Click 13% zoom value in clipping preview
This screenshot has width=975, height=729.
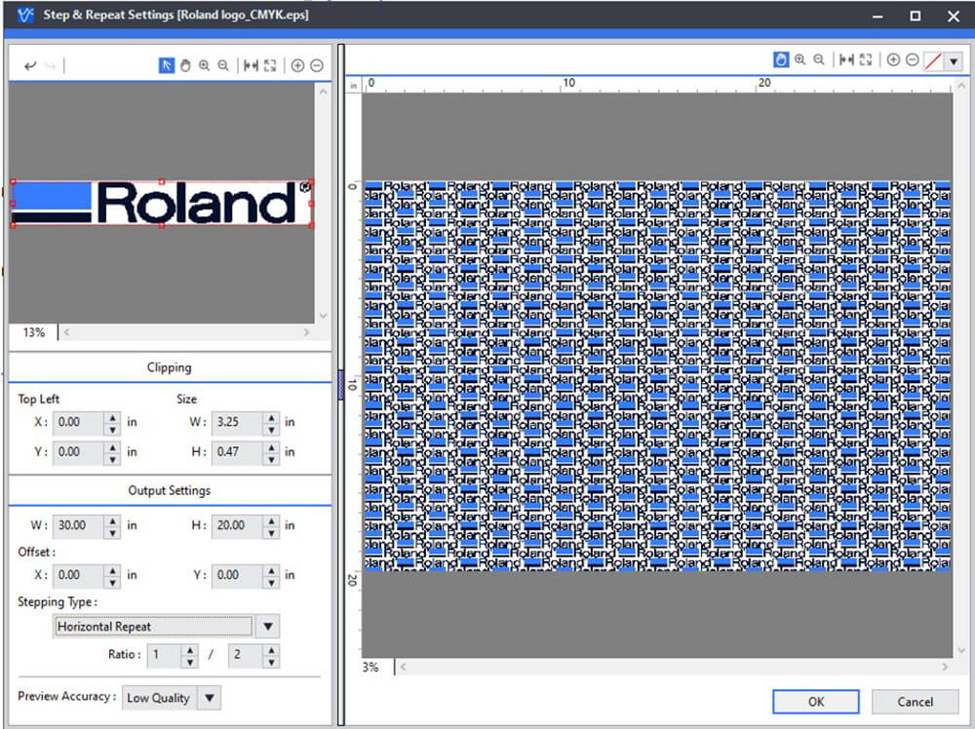[x=33, y=333]
